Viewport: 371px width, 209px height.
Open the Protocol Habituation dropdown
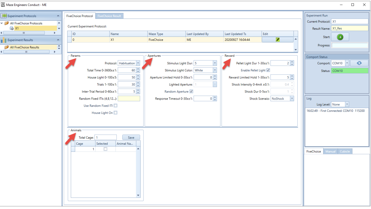138,63
